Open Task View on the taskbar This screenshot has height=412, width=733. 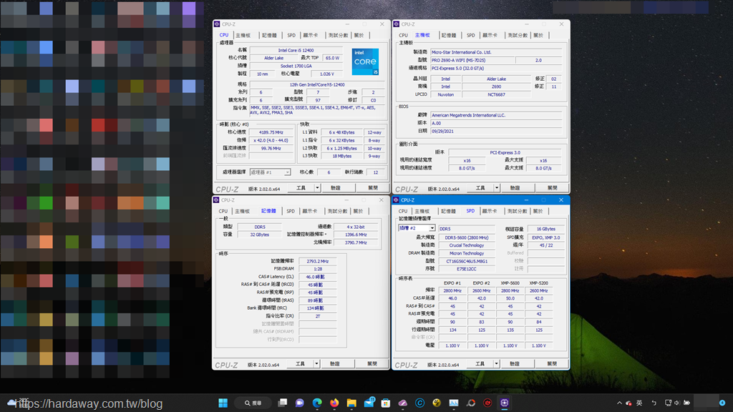(x=282, y=403)
